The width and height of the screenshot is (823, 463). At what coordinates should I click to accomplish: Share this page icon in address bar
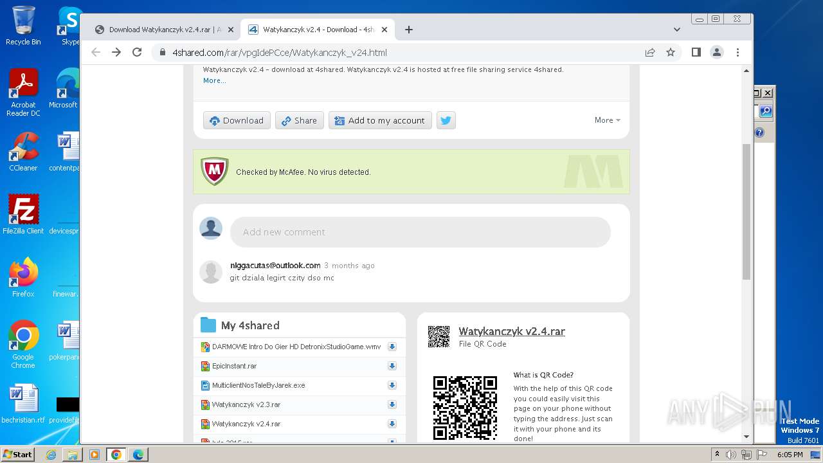point(650,53)
